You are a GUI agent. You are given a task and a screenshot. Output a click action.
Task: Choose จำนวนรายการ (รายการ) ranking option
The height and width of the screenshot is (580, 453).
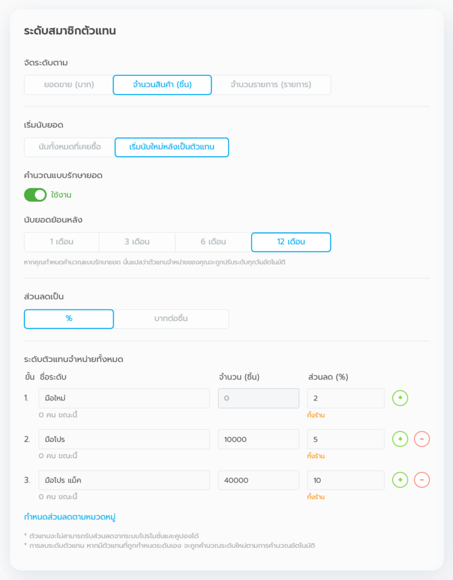coord(271,85)
